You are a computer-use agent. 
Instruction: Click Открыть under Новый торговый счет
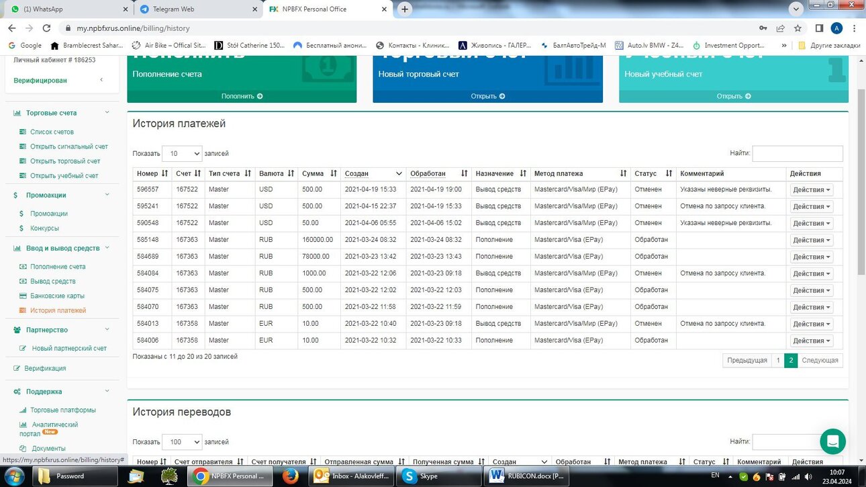click(487, 96)
